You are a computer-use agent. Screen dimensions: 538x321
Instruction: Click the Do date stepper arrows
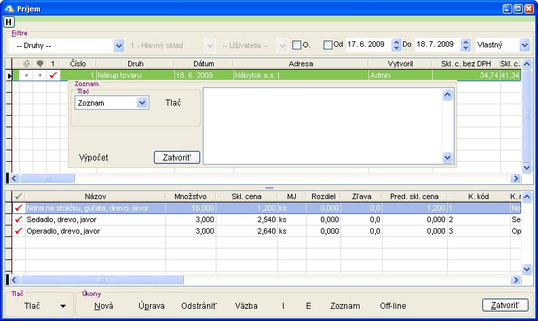coord(465,45)
